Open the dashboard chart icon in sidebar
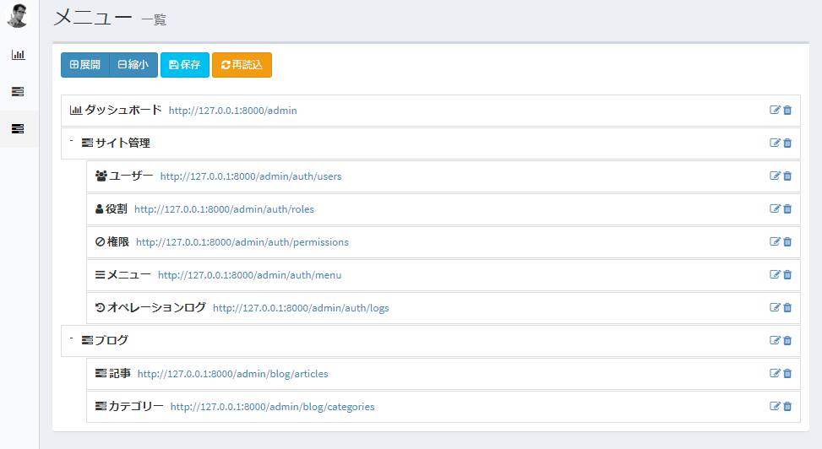The width and height of the screenshot is (822, 449). pos(18,55)
